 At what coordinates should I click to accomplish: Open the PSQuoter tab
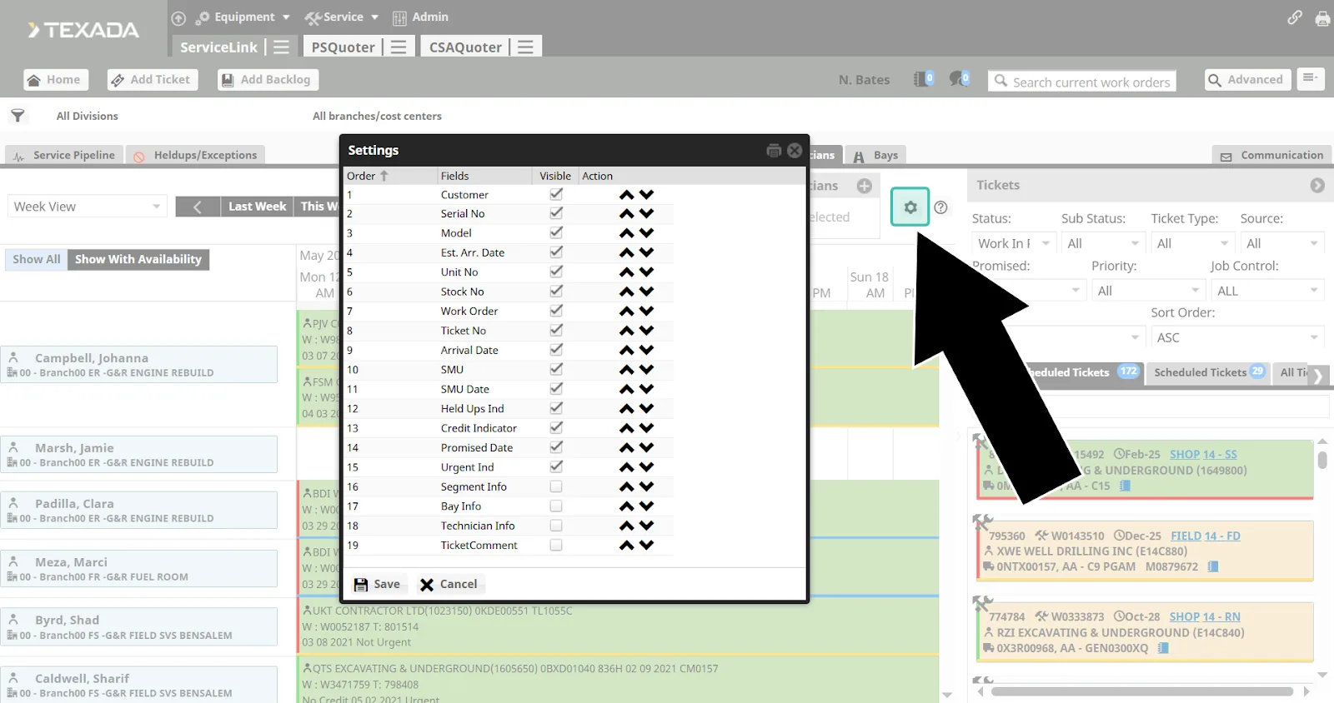point(343,47)
